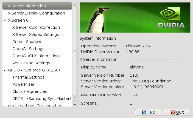Viewport: 193px width, 118px height.
Task: Collapse the X Screen 0 tree node
Action: coord(5,21)
